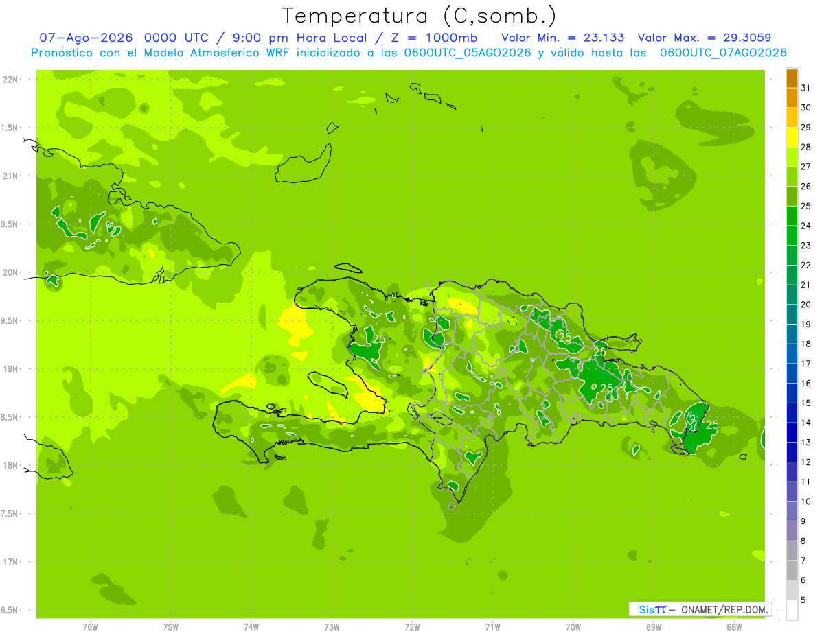Pick the orange swatch between 30 and 31
The image size is (824, 636).
pos(792,98)
